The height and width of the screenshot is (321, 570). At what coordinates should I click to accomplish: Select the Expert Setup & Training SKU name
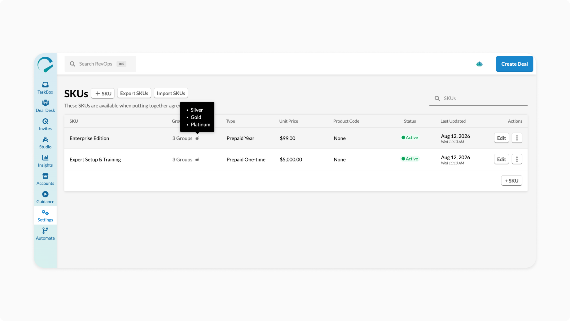[95, 160]
